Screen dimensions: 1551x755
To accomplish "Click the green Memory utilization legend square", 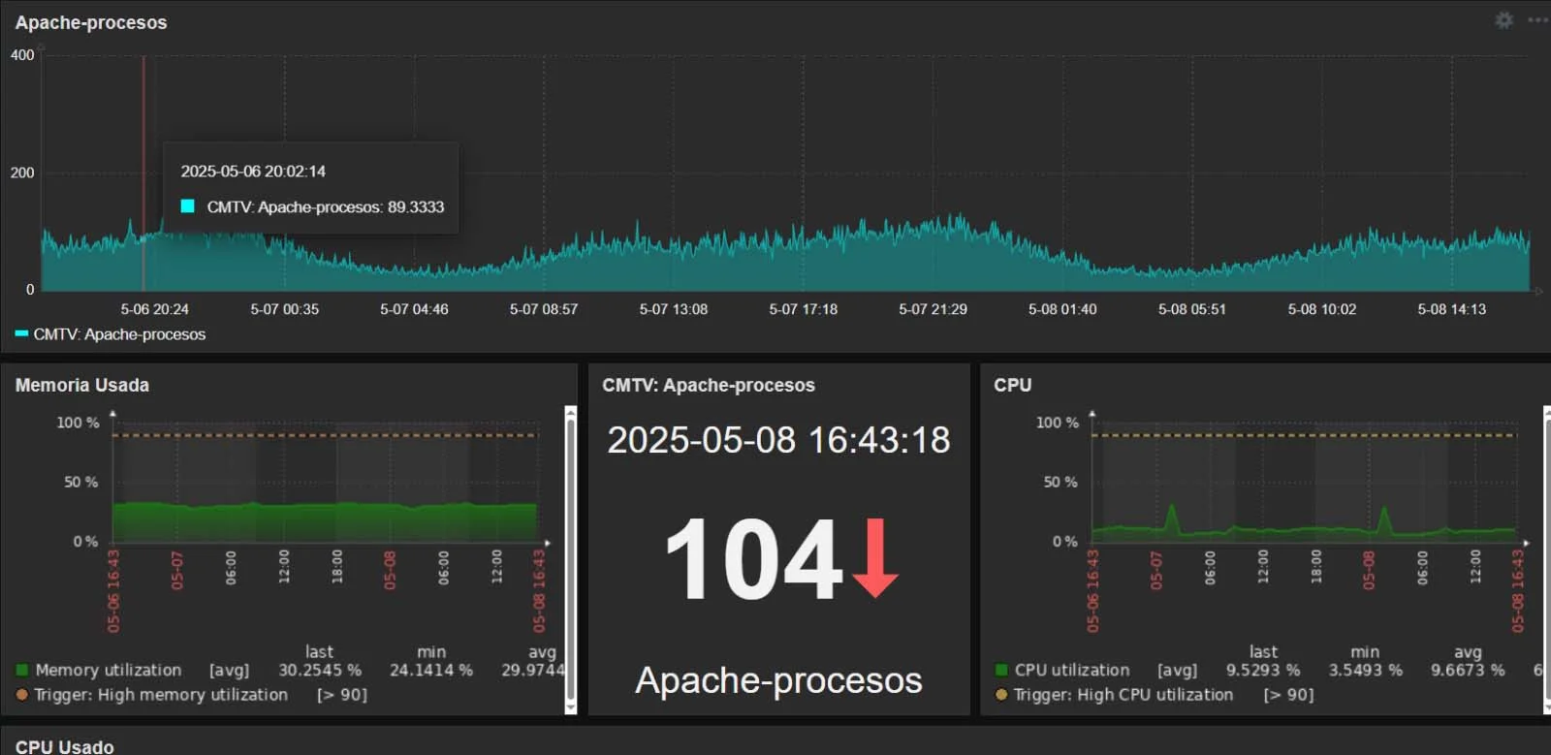I will tap(22, 670).
